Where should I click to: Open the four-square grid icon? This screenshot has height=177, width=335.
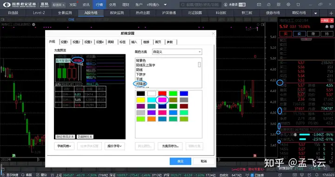[x=278, y=5]
